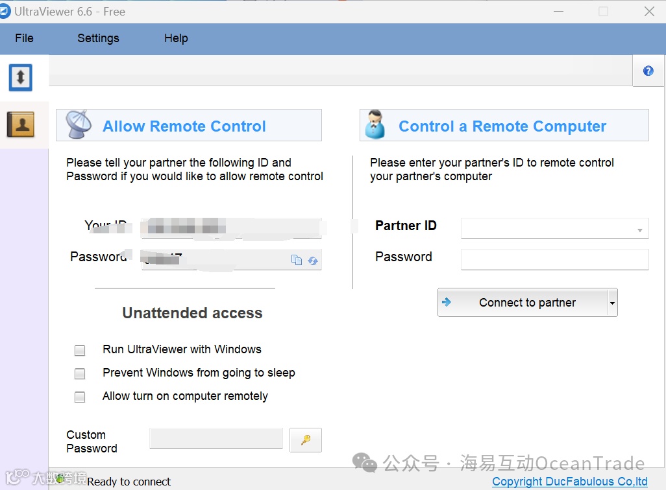Set custom password via the key button
Viewport: 666px width, 490px height.
[x=305, y=440]
